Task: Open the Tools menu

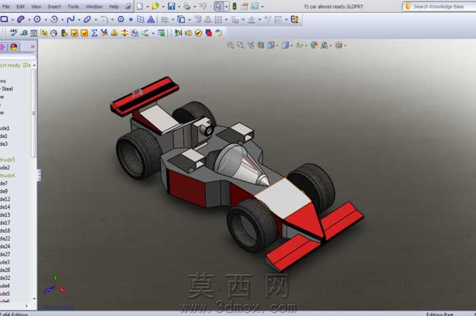Action: click(73, 6)
